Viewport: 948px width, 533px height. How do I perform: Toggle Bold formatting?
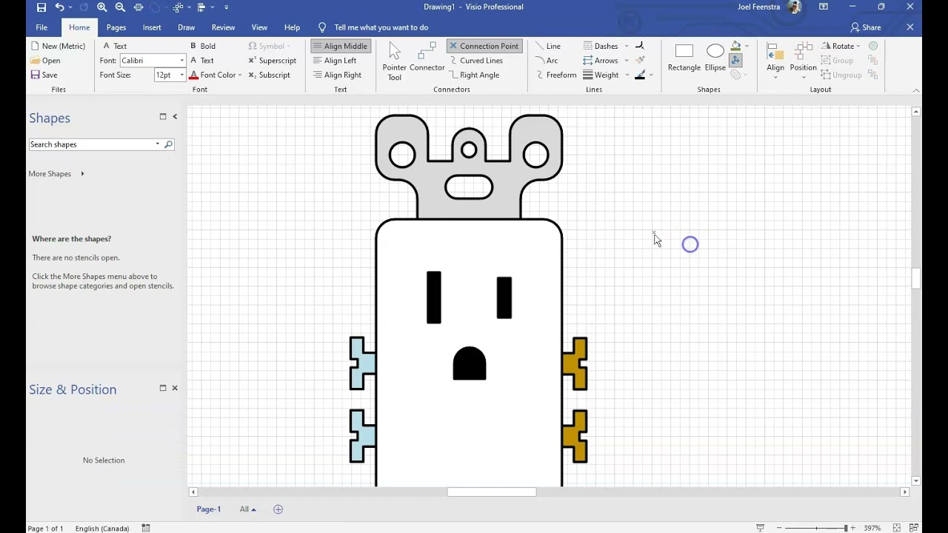(202, 46)
